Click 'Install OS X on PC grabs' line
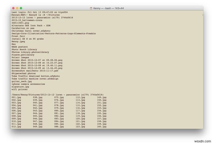 (28, 39)
